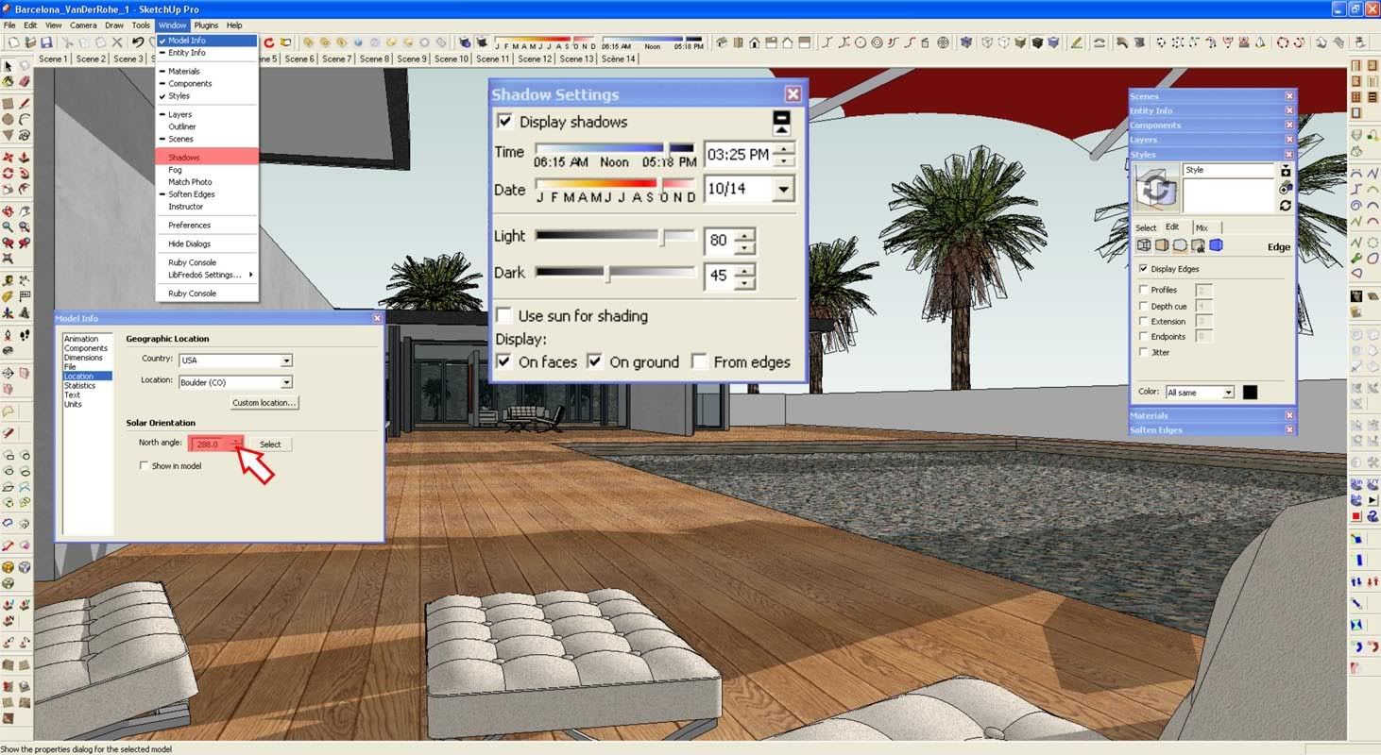This screenshot has height=755, width=1381.
Task: Click the shadow Time slider bar
Action: (x=615, y=149)
